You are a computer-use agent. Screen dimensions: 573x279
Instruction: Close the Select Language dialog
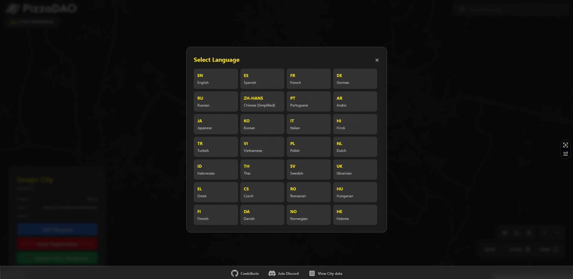377,60
